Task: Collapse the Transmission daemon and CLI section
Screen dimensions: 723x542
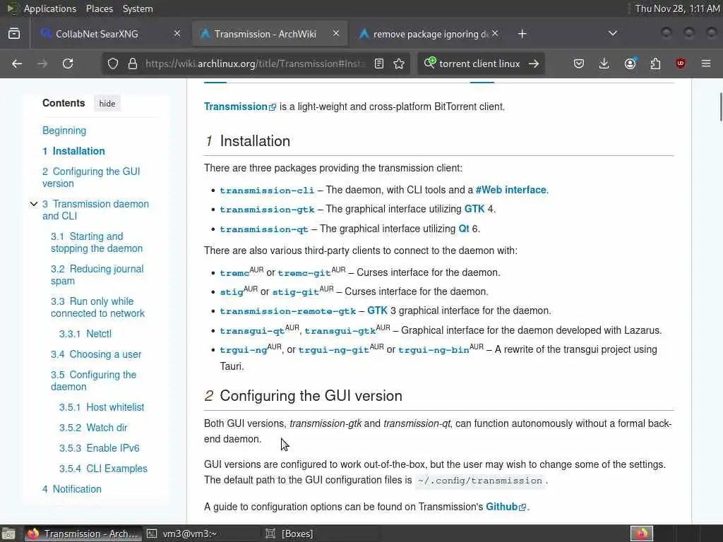Action: point(34,204)
